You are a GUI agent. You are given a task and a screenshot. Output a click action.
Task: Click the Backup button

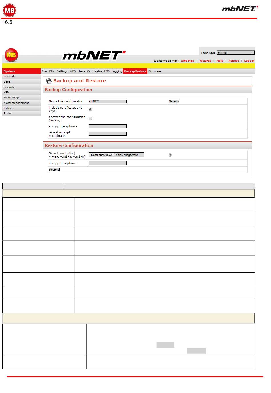(174, 102)
